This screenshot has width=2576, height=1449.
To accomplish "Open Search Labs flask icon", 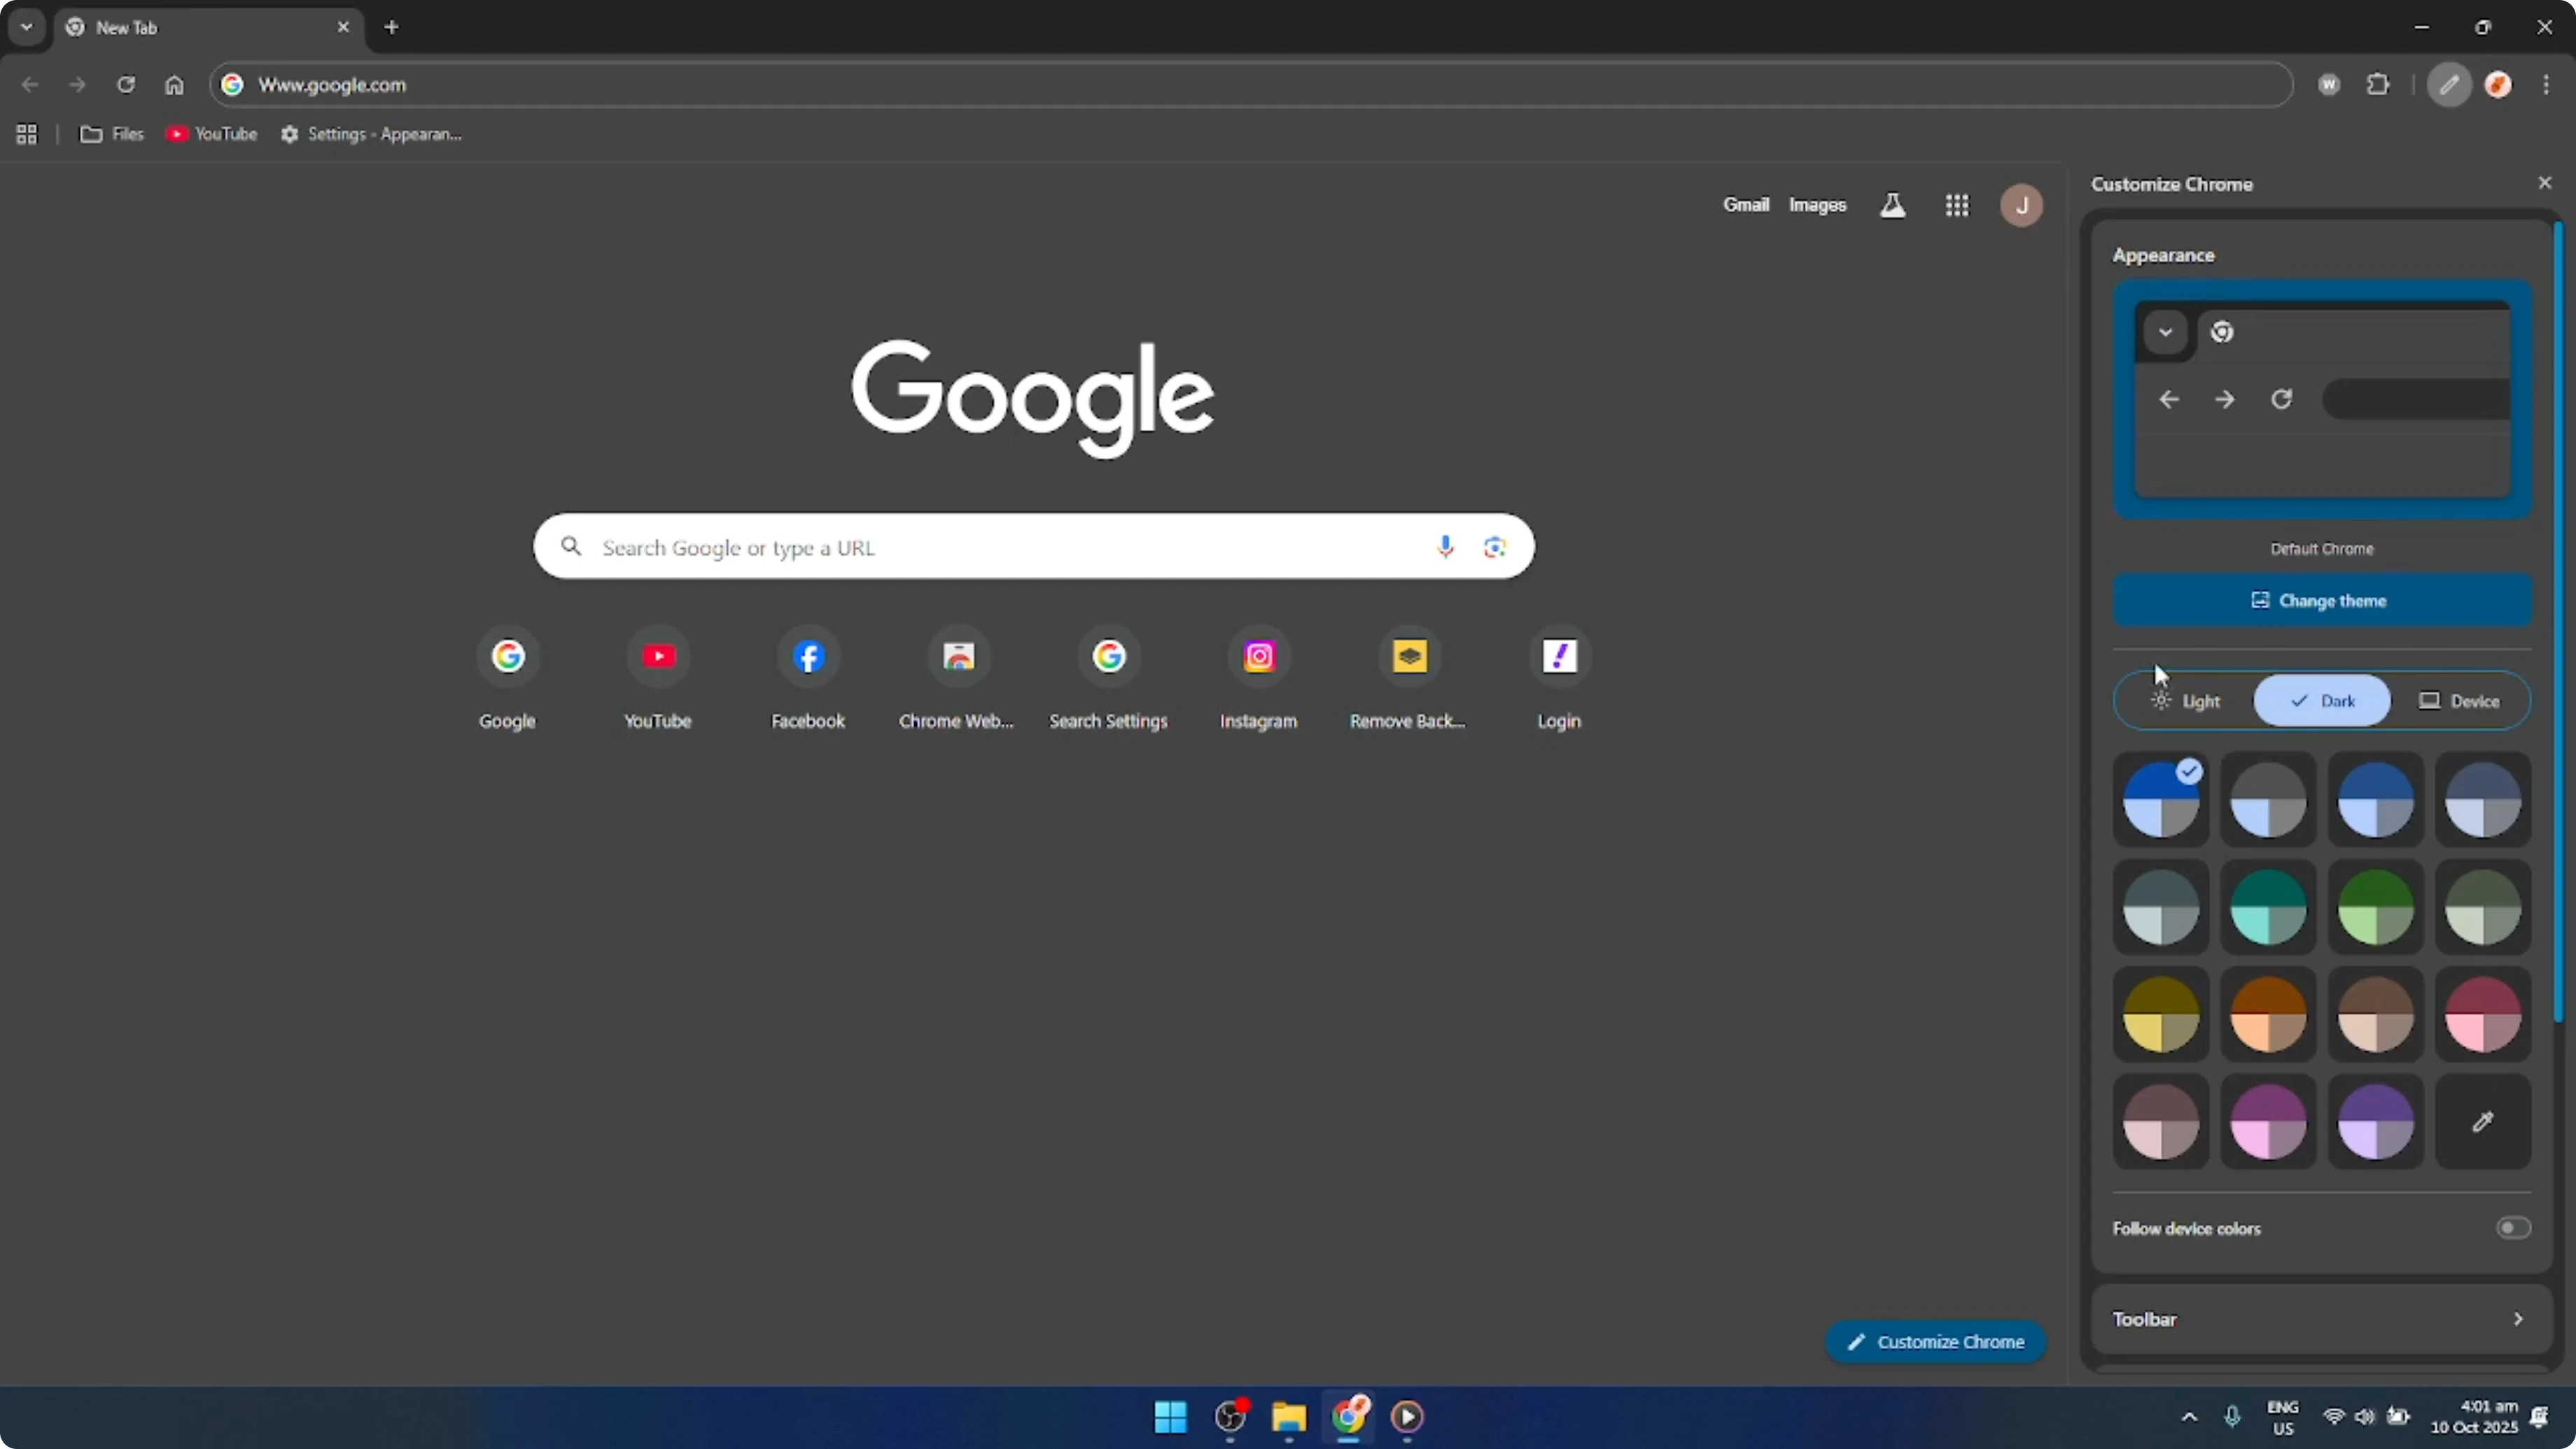I will pyautogui.click(x=1892, y=205).
